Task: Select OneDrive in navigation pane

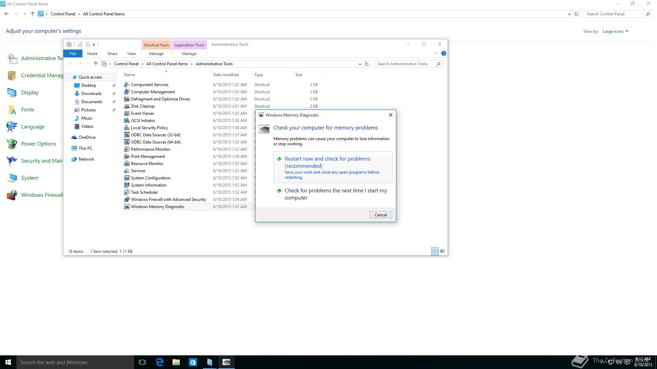Action: point(87,137)
